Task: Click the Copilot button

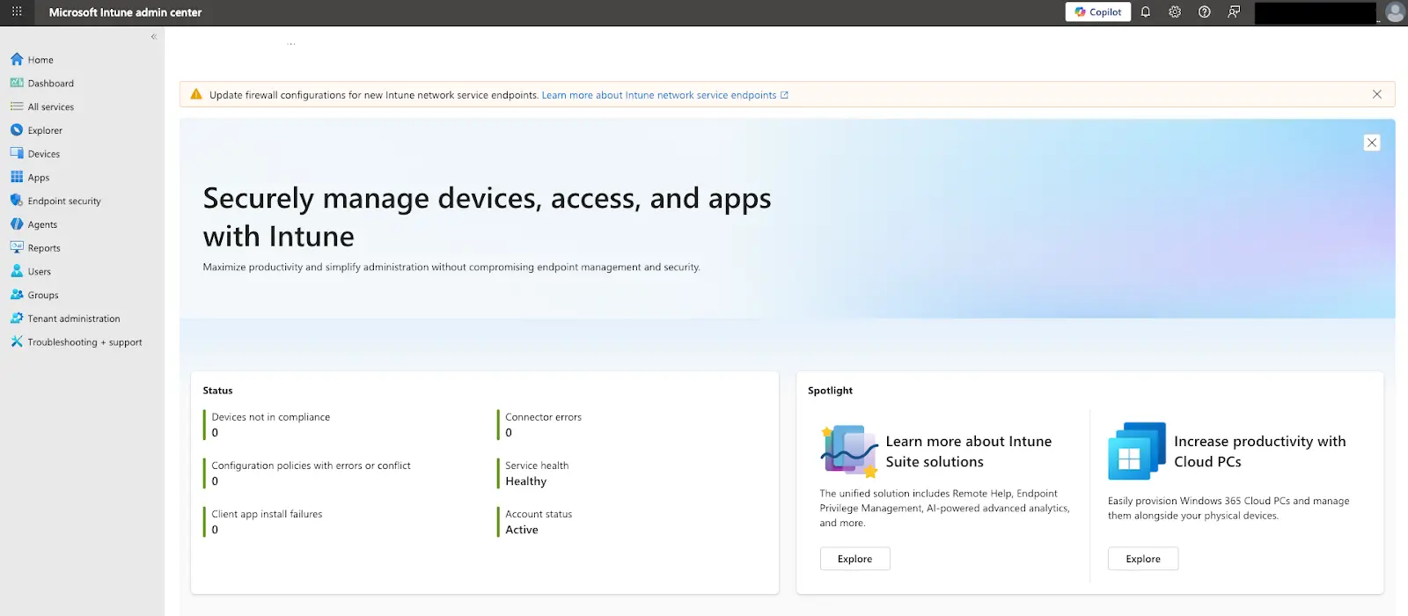Action: 1098,11
